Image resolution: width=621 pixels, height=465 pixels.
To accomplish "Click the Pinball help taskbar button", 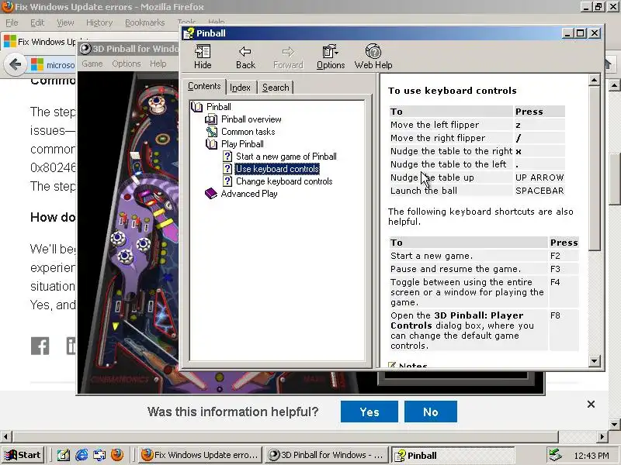I will [453, 455].
